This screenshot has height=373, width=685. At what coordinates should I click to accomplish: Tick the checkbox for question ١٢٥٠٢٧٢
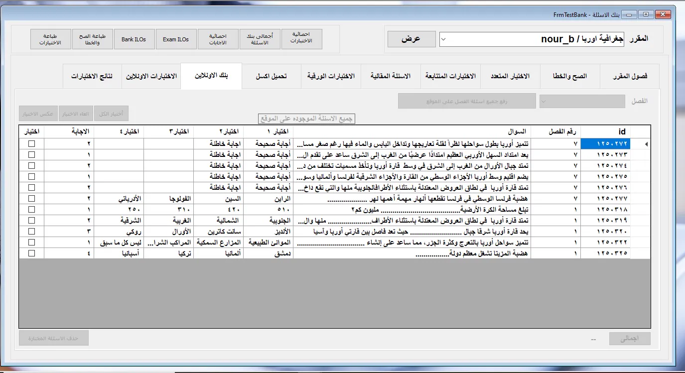[x=32, y=143]
